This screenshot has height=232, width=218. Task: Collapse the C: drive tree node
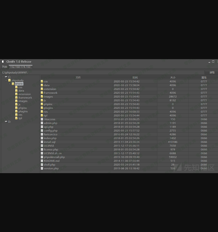[3, 77]
